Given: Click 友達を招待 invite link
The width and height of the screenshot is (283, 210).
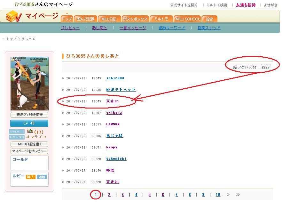Looking at the screenshot, I should (246, 5).
